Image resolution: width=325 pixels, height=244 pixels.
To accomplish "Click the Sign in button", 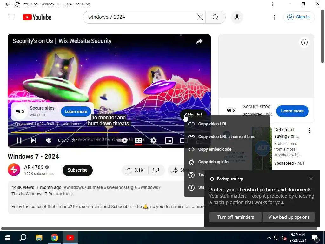I will [x=299, y=17].
